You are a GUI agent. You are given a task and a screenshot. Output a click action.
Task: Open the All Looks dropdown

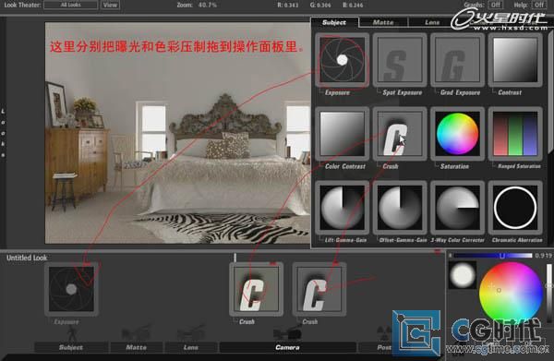point(71,5)
